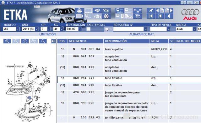Open the MARCA dropdown showing Audi
This screenshot has height=123, width=201.
tap(194, 29)
